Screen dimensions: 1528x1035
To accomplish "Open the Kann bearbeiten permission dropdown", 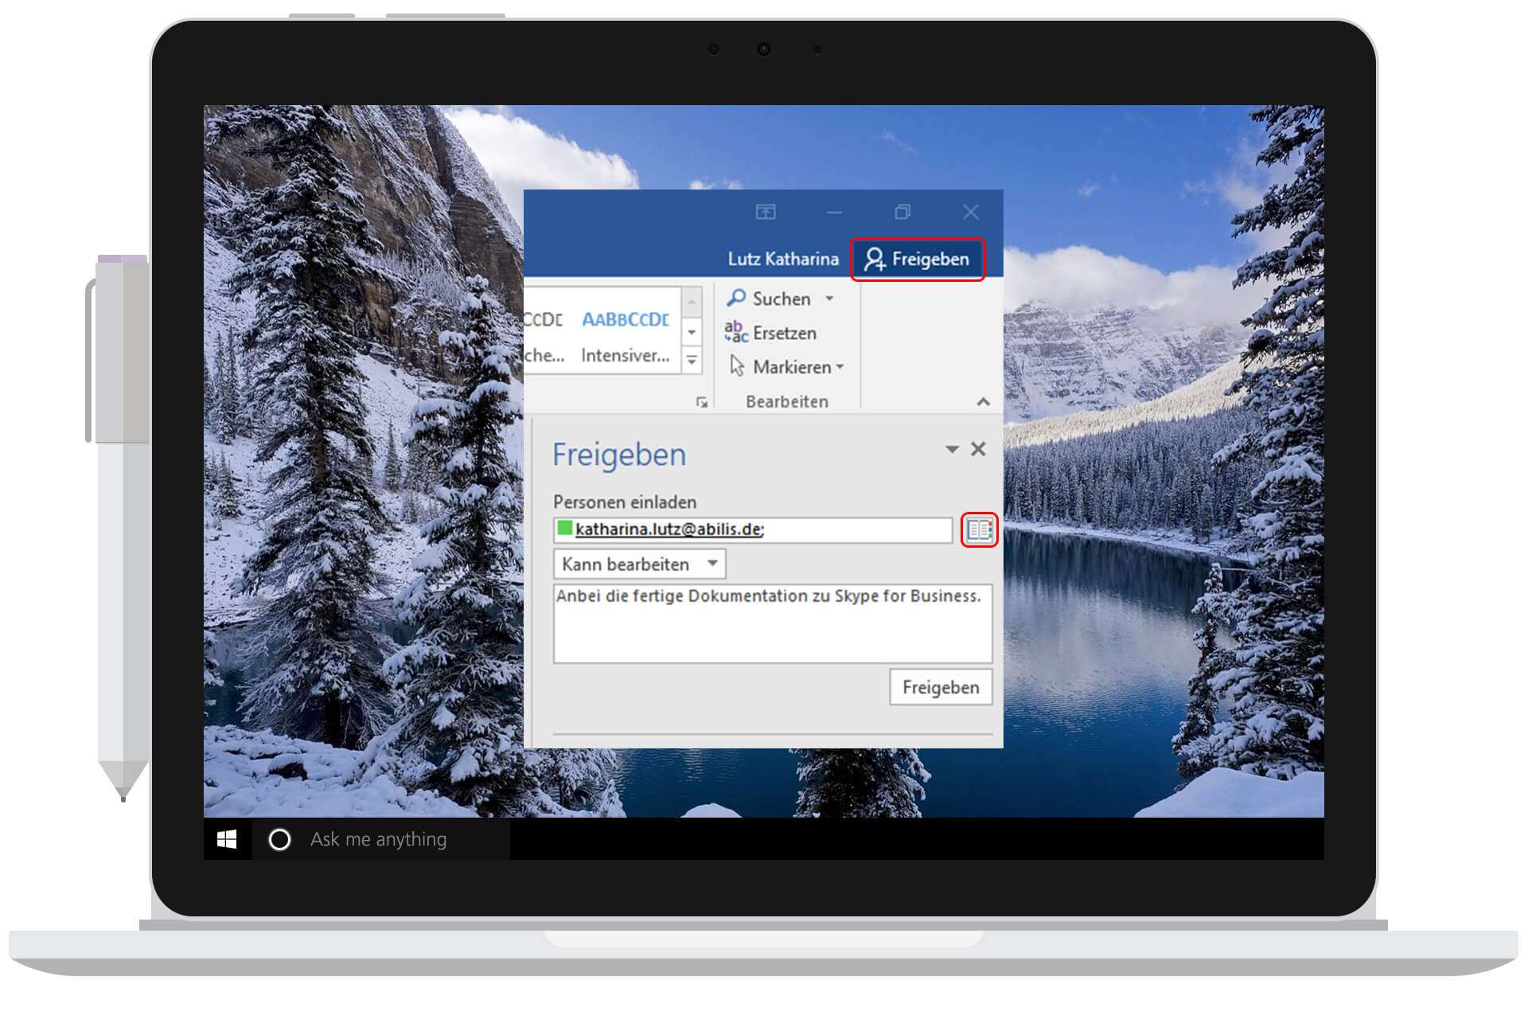I will click(639, 564).
